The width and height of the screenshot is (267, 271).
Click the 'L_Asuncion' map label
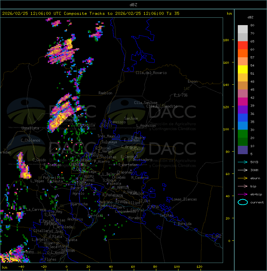[x=146, y=126]
